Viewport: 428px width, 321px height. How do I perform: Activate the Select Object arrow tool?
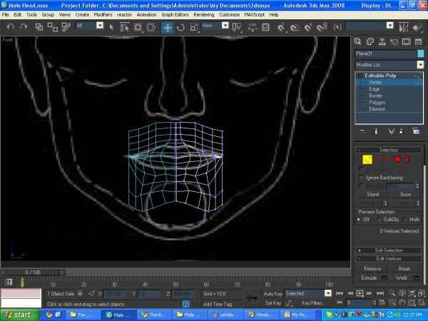[x=111, y=27]
